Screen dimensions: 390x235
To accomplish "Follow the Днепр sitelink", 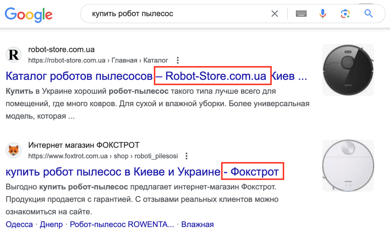I will (x=51, y=224).
